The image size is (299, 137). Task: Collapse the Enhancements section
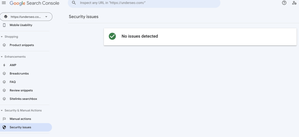click(2, 57)
